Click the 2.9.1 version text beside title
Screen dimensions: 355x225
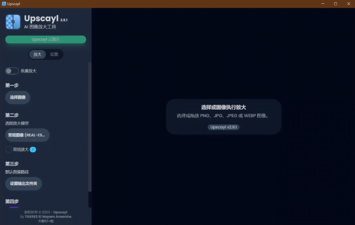64,20
